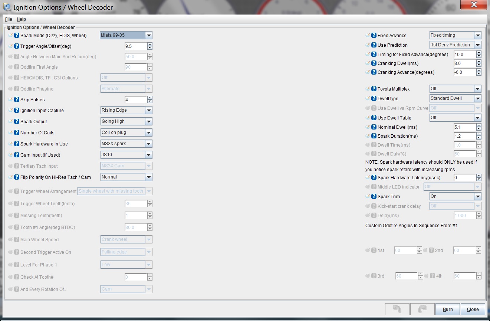Increase Cranking Advance using the up arrow
Image resolution: width=490 pixels, height=321 pixels.
[x=479, y=71]
